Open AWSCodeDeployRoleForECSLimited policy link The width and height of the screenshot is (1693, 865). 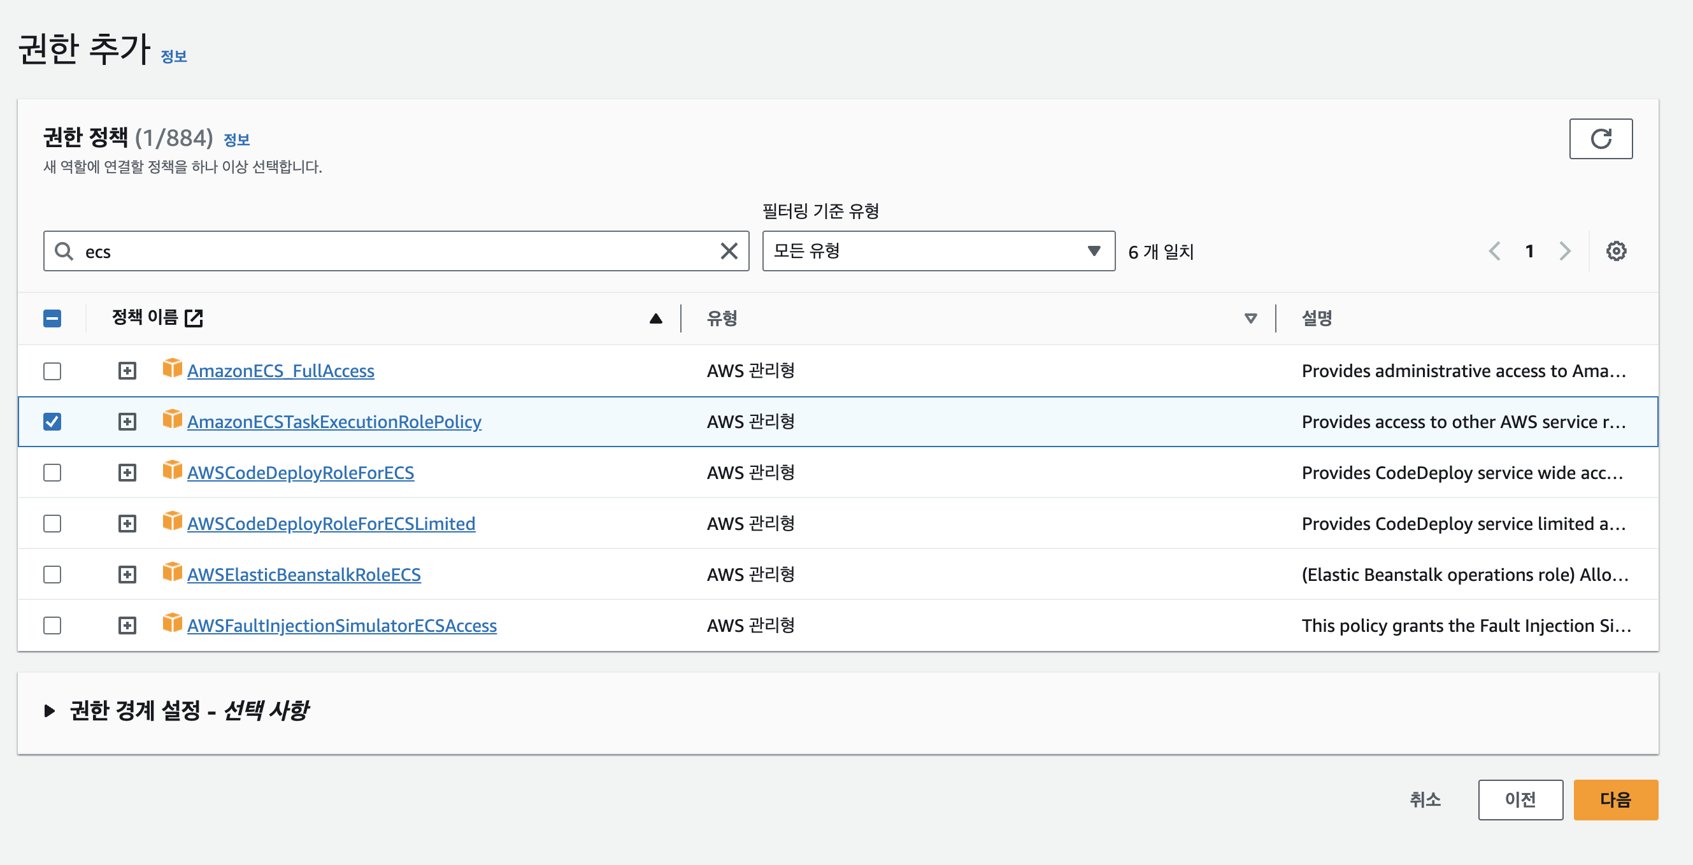[x=331, y=524]
